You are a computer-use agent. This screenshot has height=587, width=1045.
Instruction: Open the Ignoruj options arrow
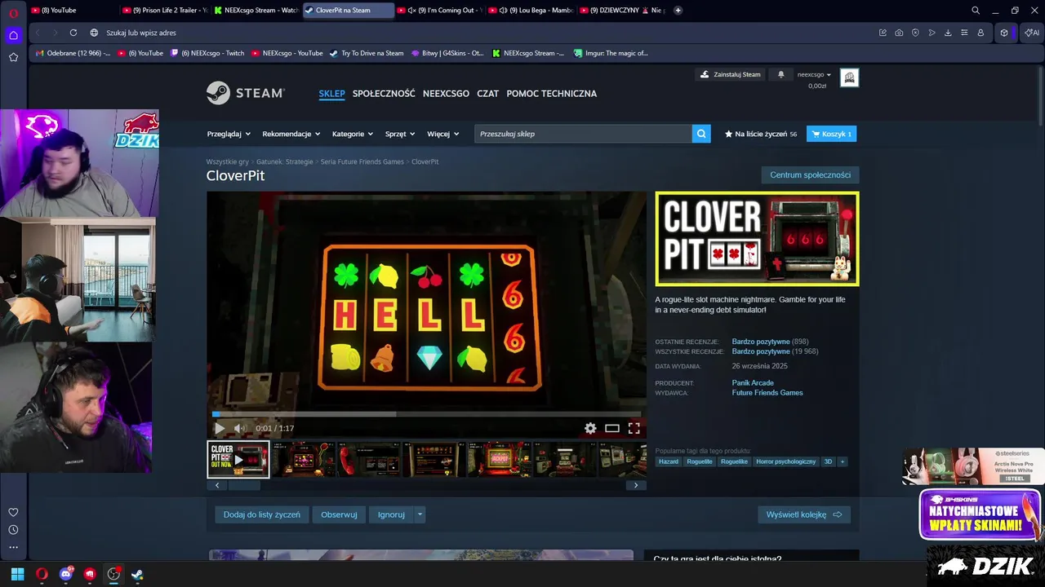coord(420,514)
